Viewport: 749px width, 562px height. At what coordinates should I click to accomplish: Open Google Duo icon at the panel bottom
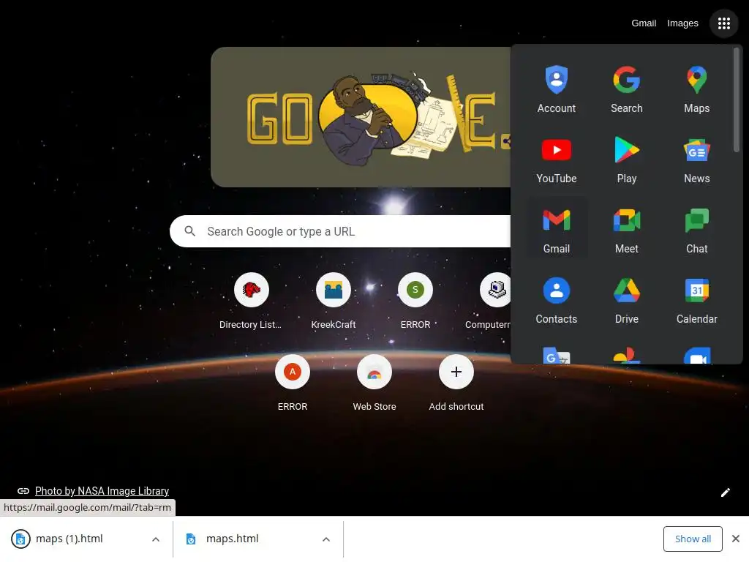click(x=696, y=356)
